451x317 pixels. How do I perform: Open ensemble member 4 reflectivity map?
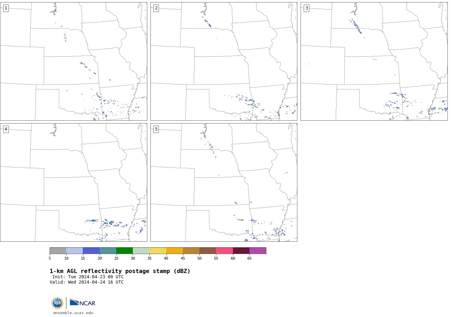[x=73, y=182]
